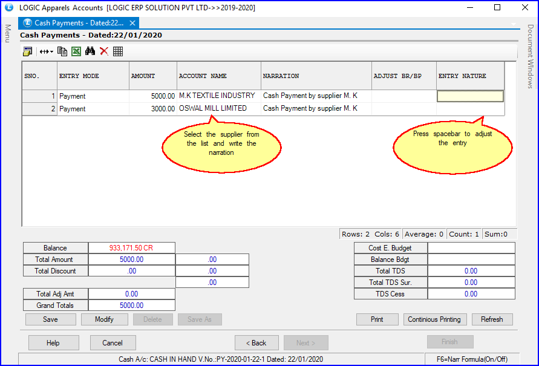
Task: Select the M.K TEXTILE INDUSTRY account cell
Action: click(219, 96)
